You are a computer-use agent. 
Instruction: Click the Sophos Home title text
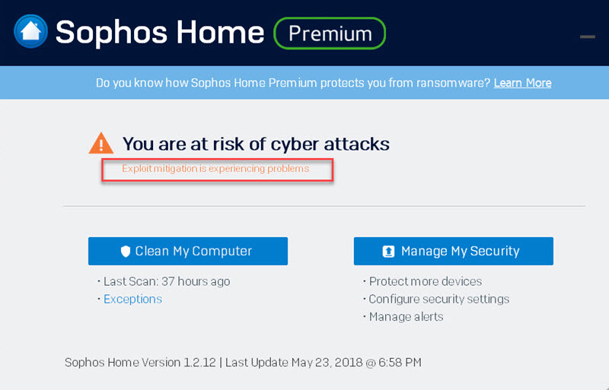click(160, 33)
